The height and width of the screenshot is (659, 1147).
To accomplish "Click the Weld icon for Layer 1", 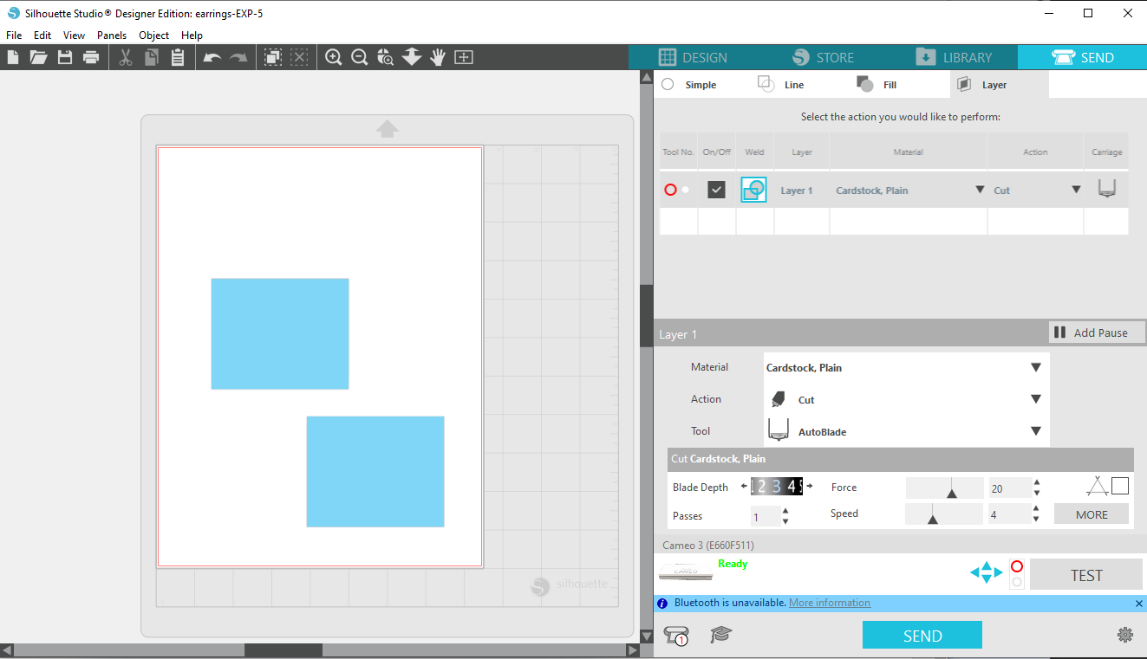I will pos(753,190).
